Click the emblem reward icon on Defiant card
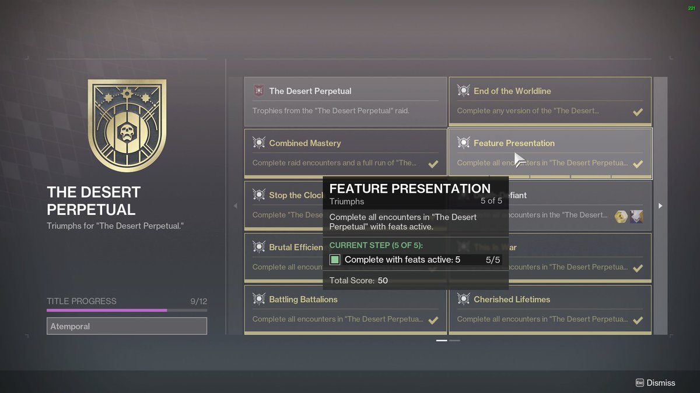Screen dimensions: 700x393 636,217
